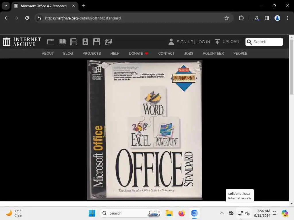The height and width of the screenshot is (220, 294).
Task: Launch Firefox from taskbar
Action: coord(181,213)
